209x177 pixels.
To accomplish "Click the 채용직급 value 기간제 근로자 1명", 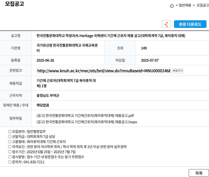I will 66,83.
